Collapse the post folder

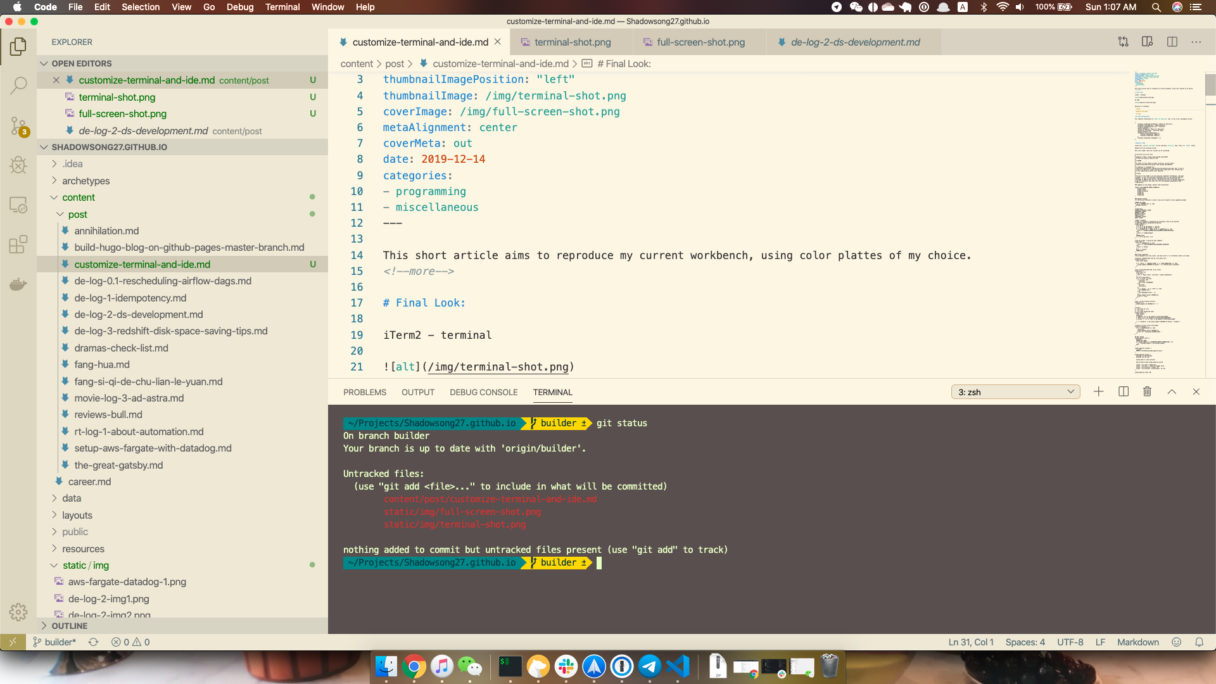(78, 214)
